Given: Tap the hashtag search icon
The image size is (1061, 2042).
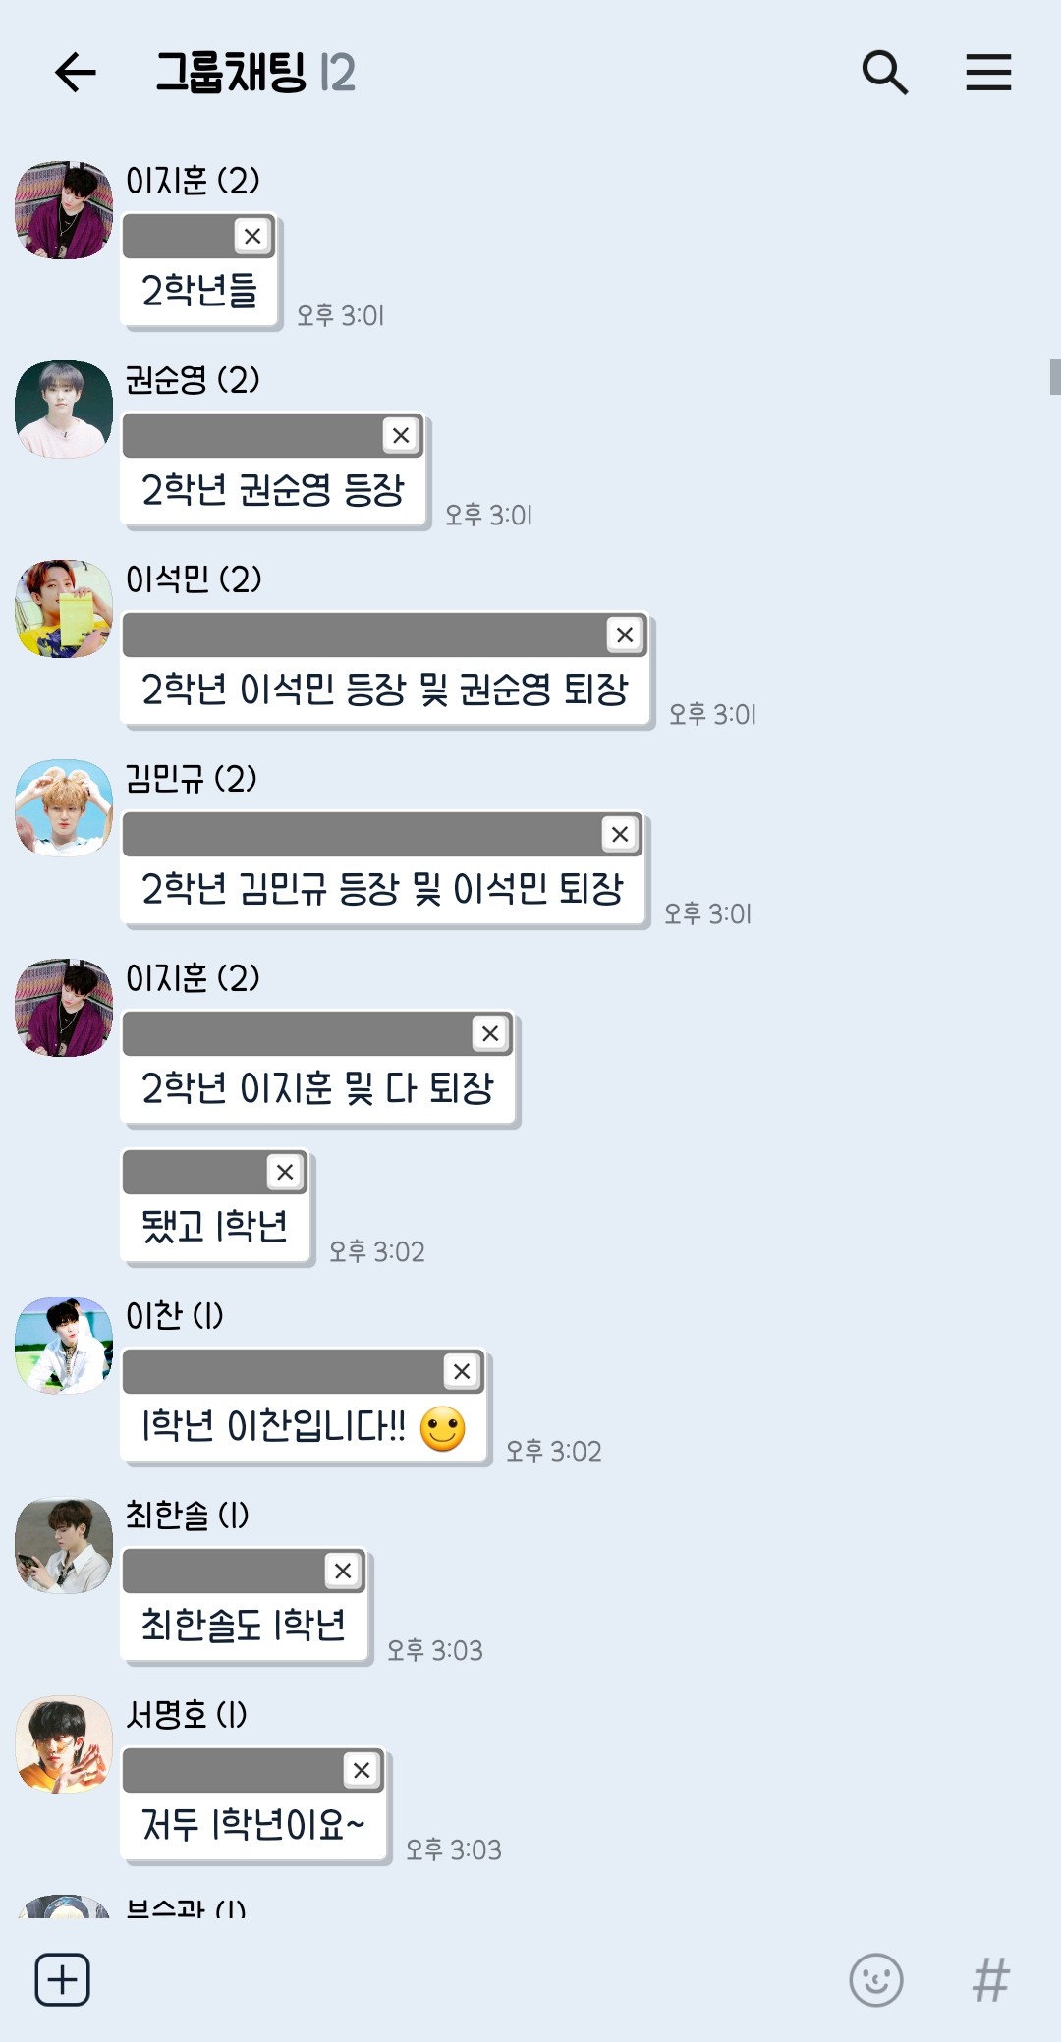Looking at the screenshot, I should [x=991, y=1979].
